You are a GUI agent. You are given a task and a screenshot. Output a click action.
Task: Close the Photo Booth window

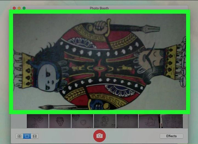tap(14, 8)
